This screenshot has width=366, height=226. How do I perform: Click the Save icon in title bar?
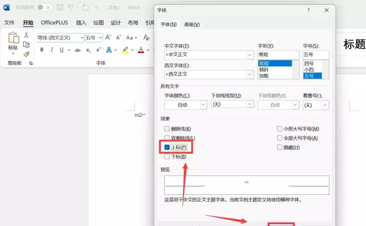click(x=60, y=7)
